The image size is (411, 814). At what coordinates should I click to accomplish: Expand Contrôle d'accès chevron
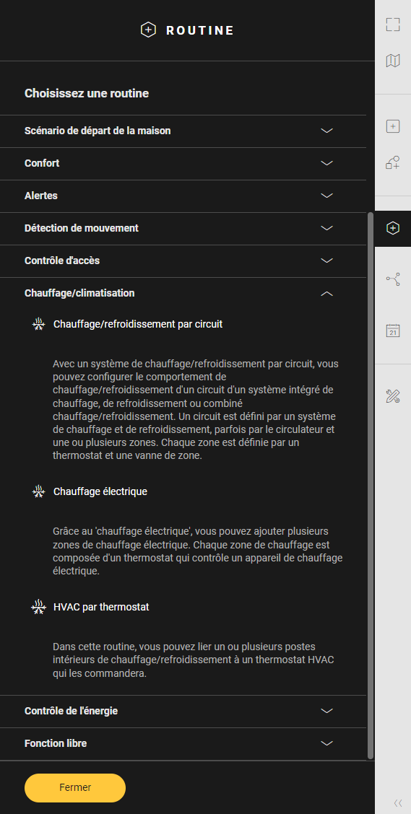[326, 261]
